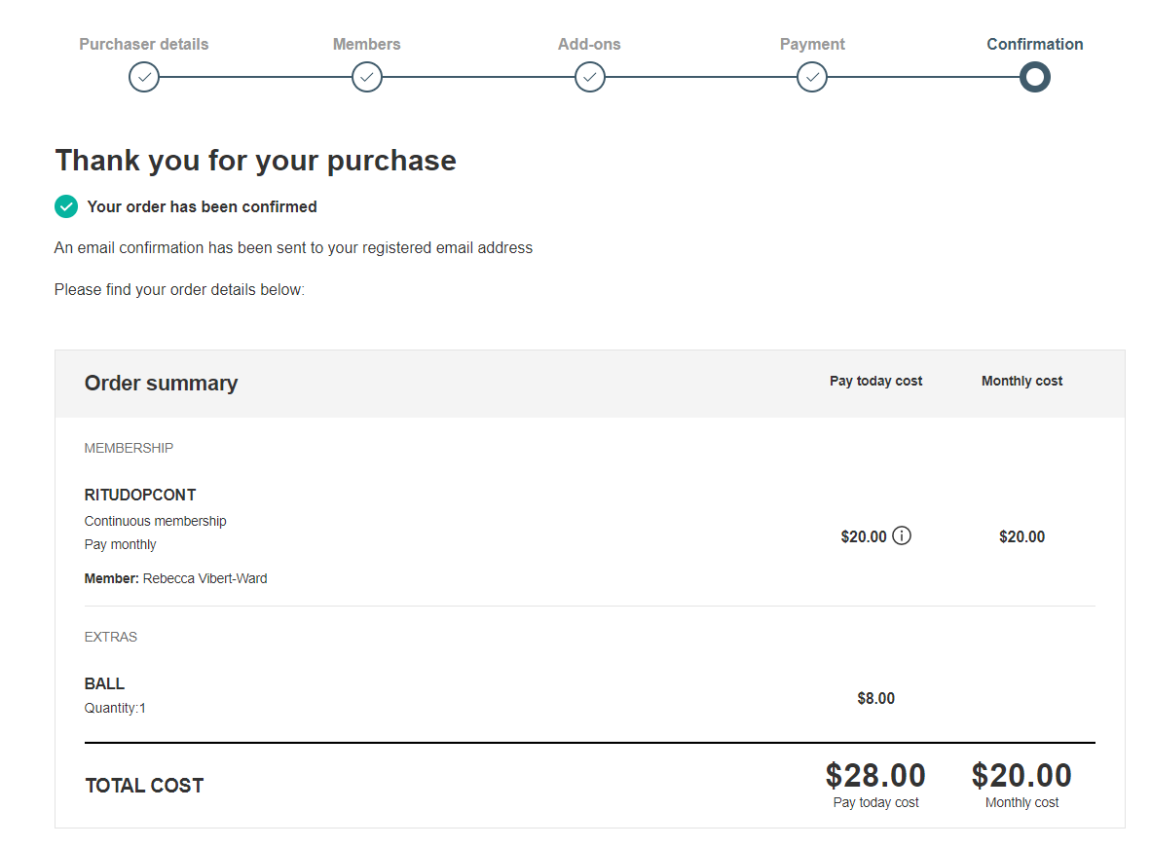The width and height of the screenshot is (1151, 847).
Task: Select the Payment step label
Action: coord(812,44)
